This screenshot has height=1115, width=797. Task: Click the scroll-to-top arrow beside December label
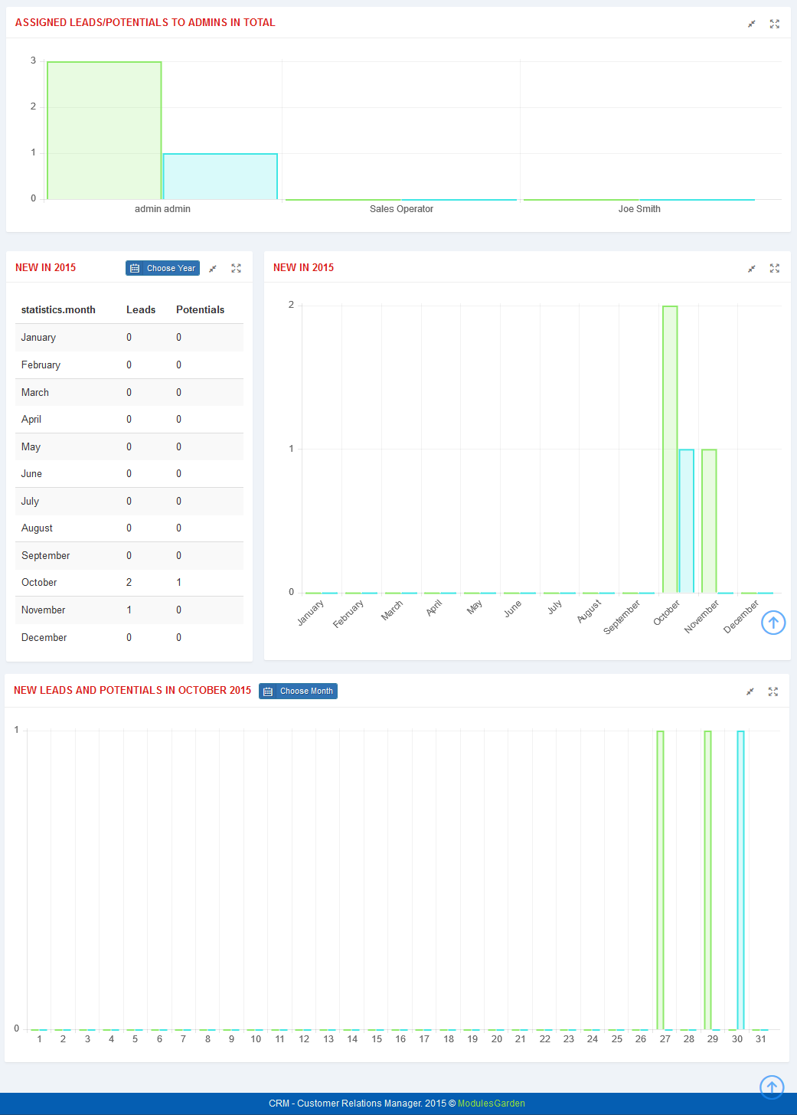(x=773, y=623)
